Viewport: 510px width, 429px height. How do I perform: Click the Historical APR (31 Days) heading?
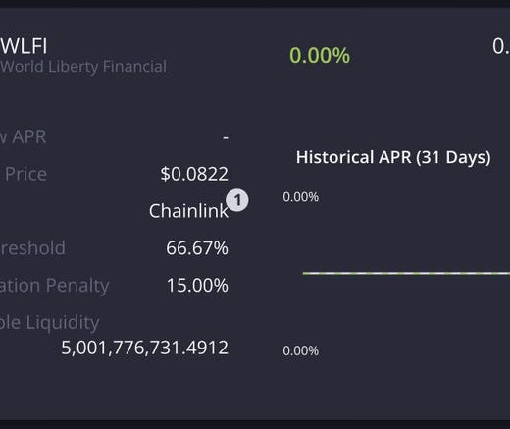click(393, 157)
